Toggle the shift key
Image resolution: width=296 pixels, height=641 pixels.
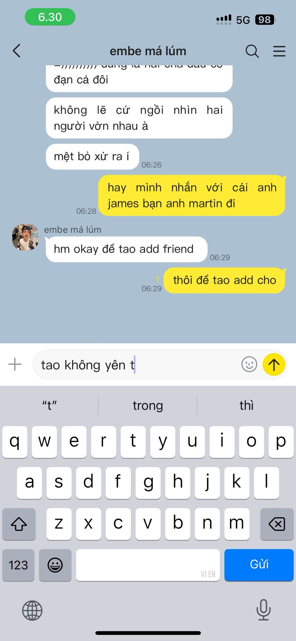tap(19, 524)
